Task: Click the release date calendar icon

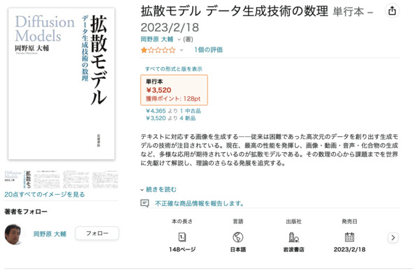Action: coord(349,237)
